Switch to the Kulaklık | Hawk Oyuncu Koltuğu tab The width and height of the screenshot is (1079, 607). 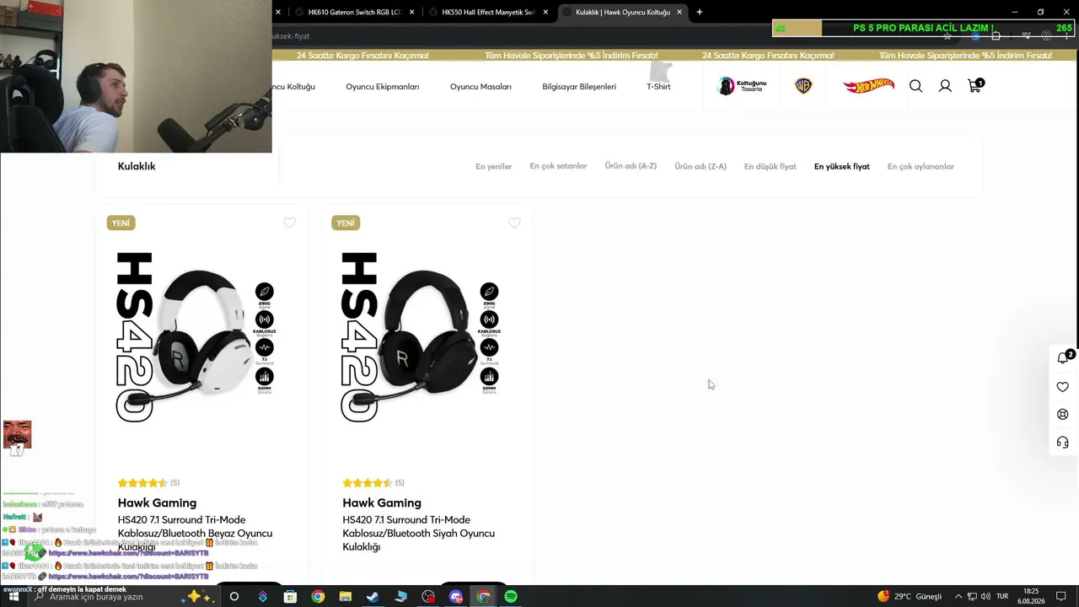point(622,12)
